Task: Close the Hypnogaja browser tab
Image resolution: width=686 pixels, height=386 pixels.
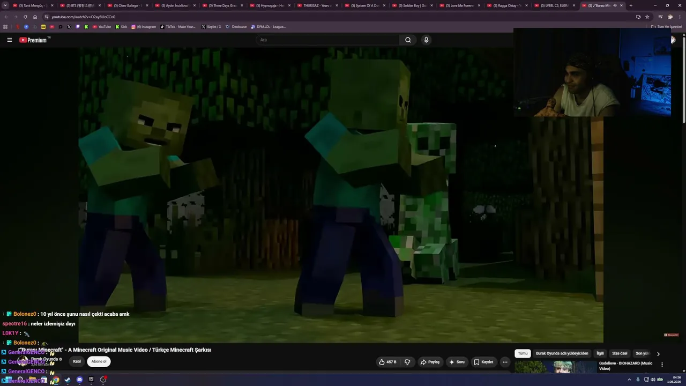Action: [x=289, y=5]
